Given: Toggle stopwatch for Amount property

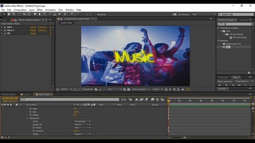Looking at the screenshot, I should (33, 131).
